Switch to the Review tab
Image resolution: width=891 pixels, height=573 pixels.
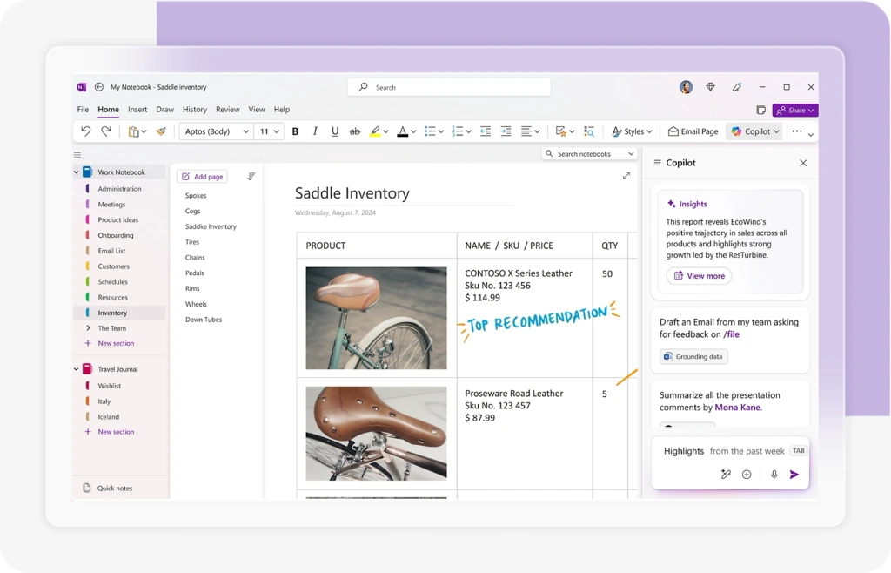(227, 109)
